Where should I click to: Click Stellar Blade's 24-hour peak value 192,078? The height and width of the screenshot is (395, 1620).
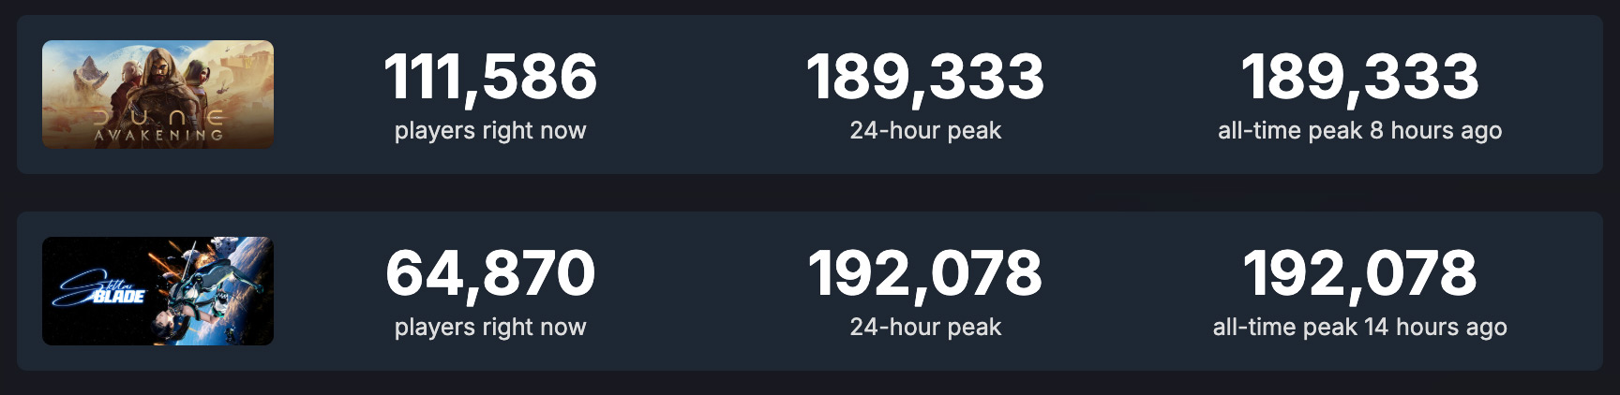click(x=925, y=273)
